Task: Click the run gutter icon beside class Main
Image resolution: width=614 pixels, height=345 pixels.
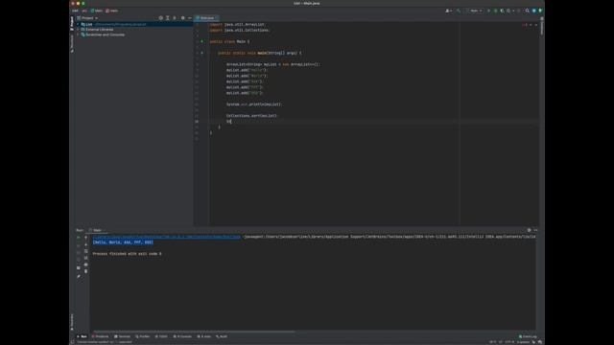Action: pos(202,41)
